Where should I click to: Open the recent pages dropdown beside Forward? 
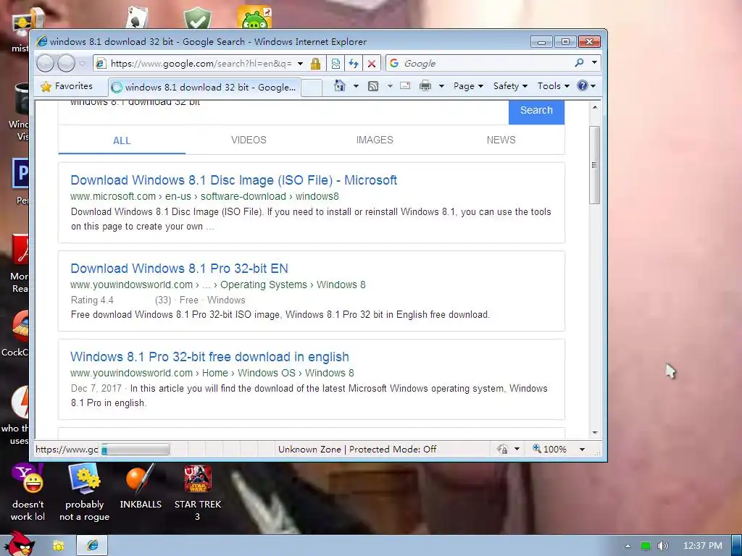pos(83,64)
